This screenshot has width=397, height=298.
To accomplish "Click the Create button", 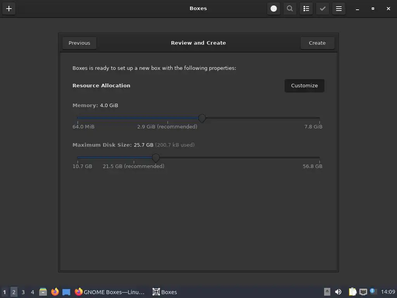I will coord(317,43).
